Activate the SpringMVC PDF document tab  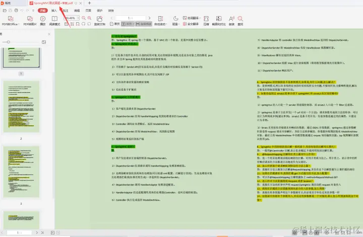coord(53,3)
